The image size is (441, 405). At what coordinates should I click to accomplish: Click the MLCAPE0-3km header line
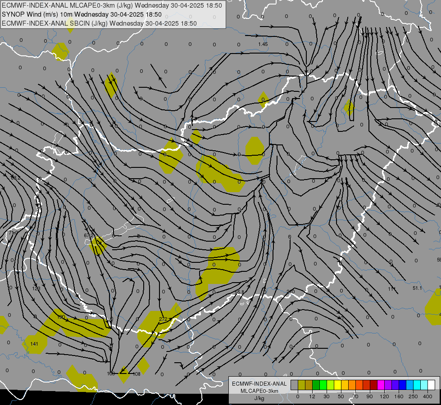(x=112, y=5)
